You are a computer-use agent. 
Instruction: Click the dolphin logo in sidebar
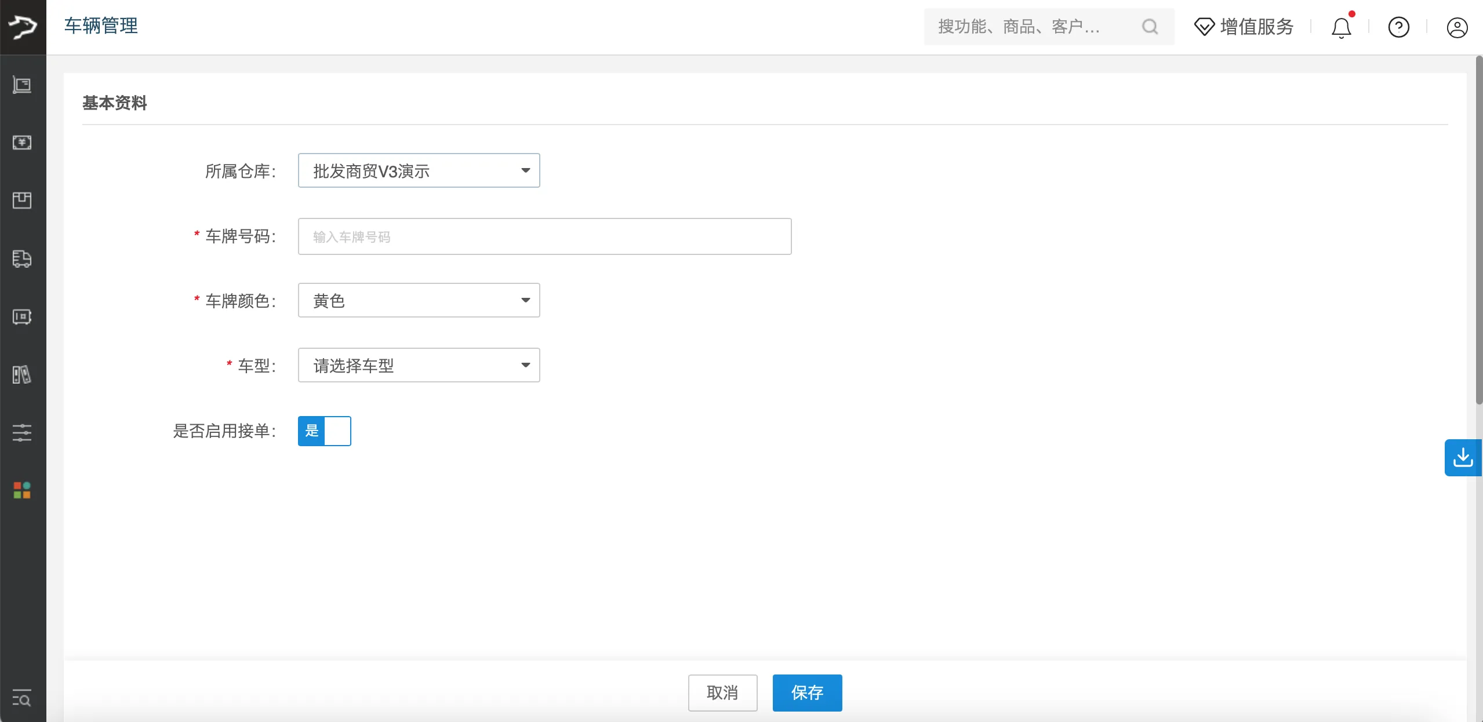point(23,27)
